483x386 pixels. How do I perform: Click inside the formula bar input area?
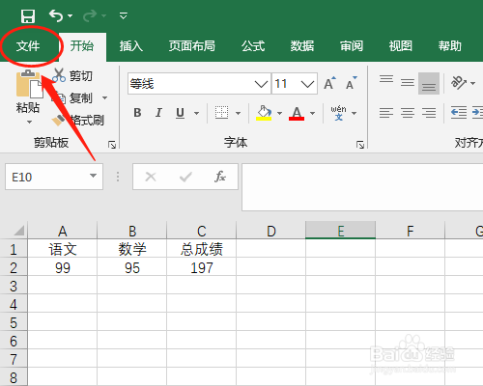tap(362, 187)
